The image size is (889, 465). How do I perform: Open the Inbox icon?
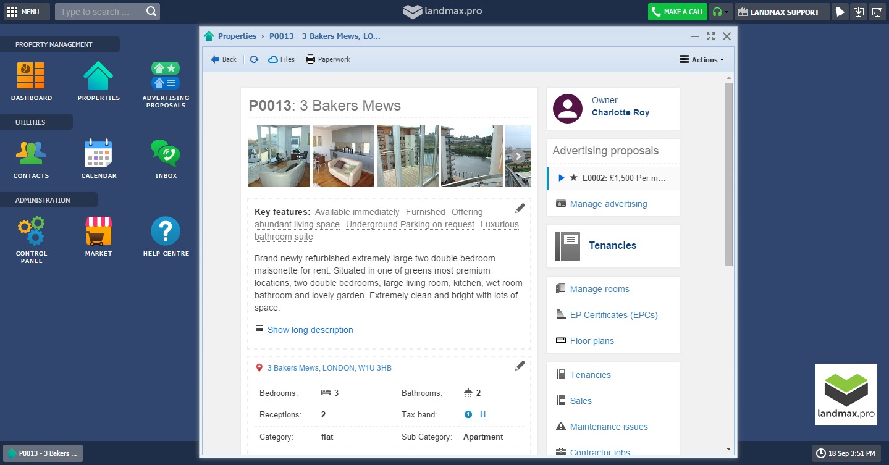click(x=166, y=154)
